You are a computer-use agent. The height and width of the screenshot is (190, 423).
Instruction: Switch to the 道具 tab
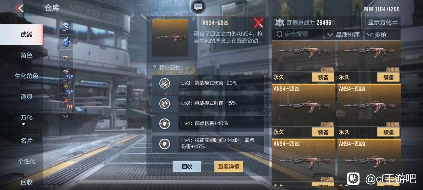coord(26,97)
